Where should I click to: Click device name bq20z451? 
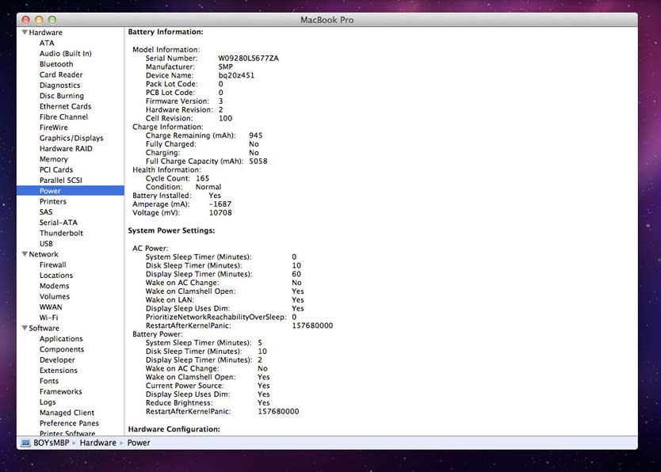click(x=236, y=75)
